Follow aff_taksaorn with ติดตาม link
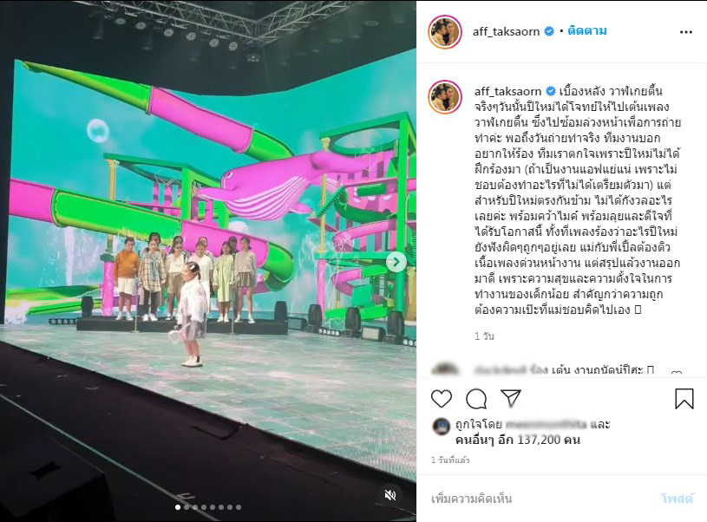The image size is (707, 522). [587, 30]
